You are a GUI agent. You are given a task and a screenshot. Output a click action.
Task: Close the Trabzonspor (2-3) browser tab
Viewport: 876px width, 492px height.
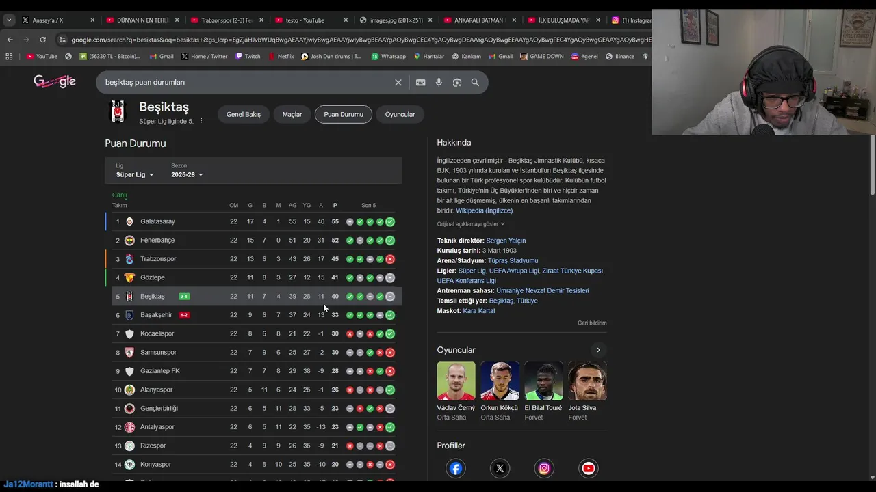pos(261,20)
